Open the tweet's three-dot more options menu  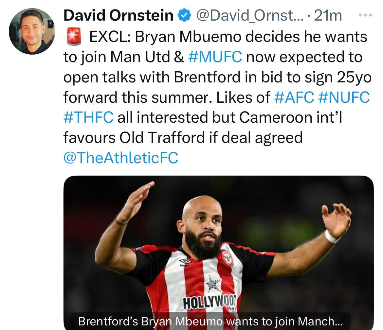365,15
